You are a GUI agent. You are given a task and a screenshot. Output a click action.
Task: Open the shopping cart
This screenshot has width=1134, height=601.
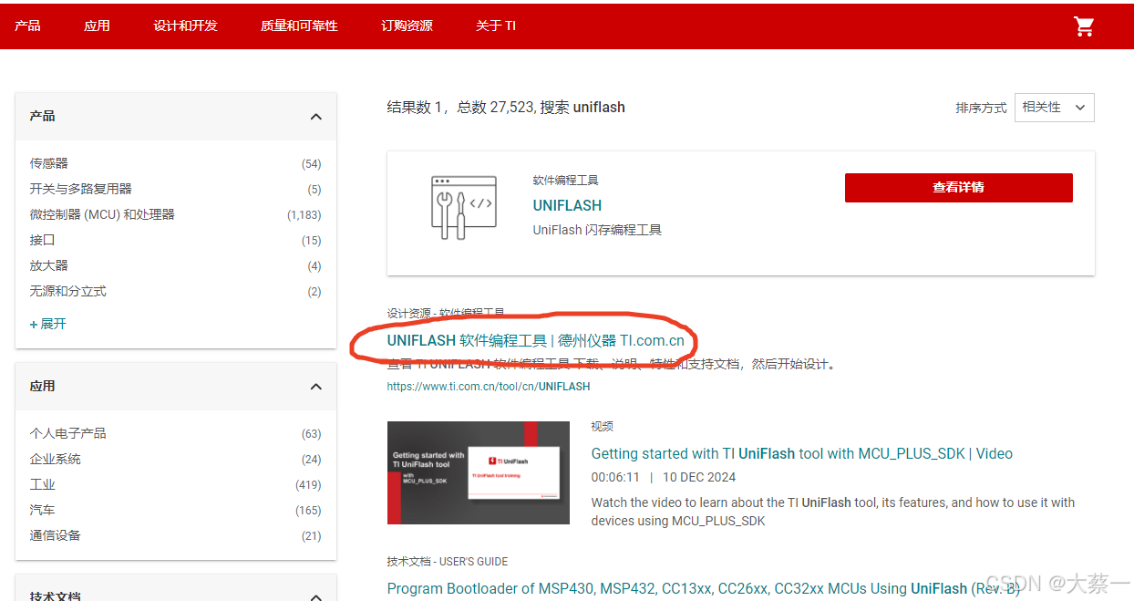1084,26
